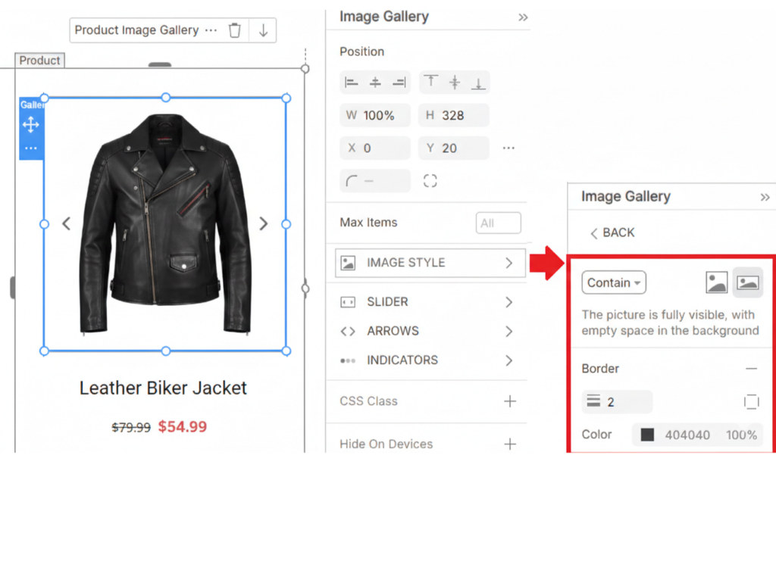Screen dimensions: 776x577
Task: Align element to the top edge
Action: pos(431,83)
